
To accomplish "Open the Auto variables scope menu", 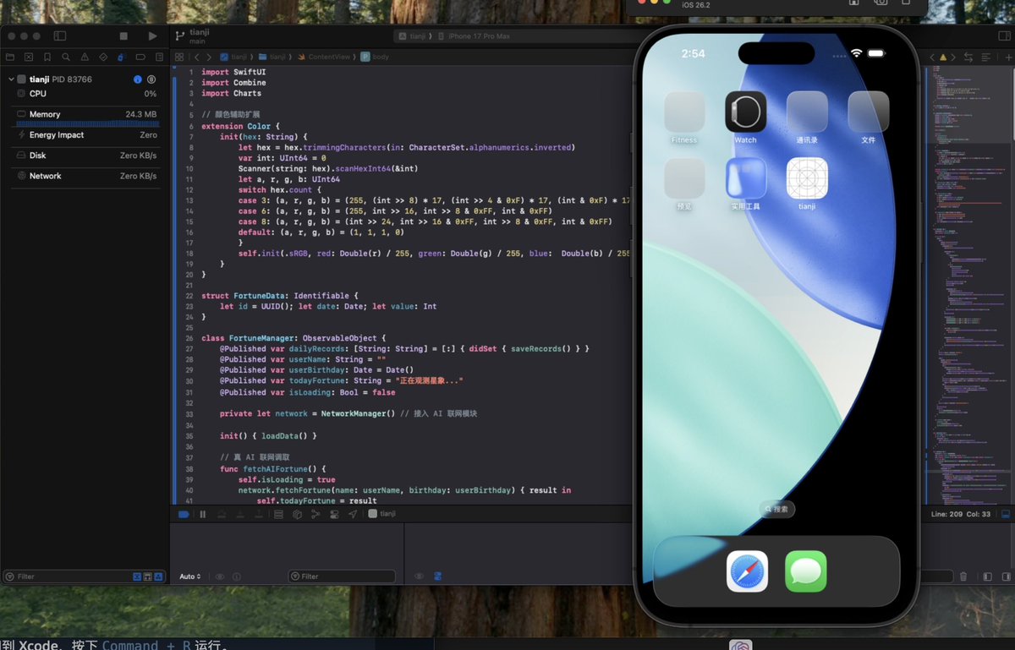I will (x=190, y=576).
